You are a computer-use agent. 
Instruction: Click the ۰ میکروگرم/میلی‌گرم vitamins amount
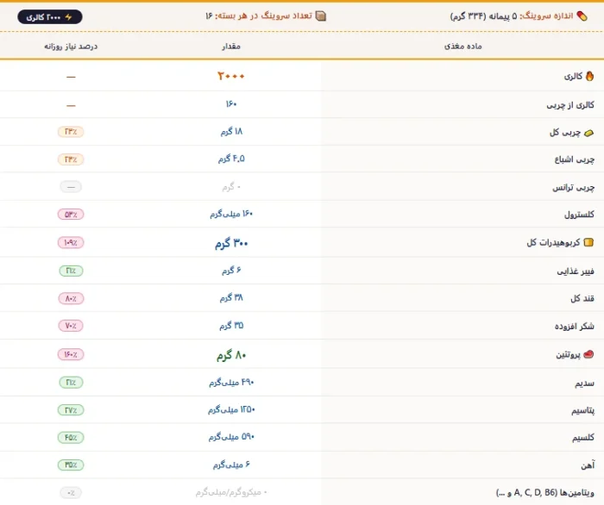pos(231,492)
